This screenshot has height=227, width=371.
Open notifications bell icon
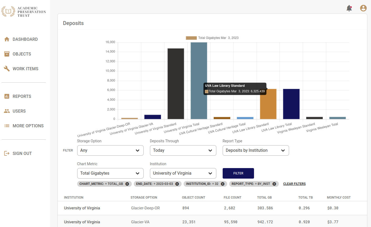(349, 8)
